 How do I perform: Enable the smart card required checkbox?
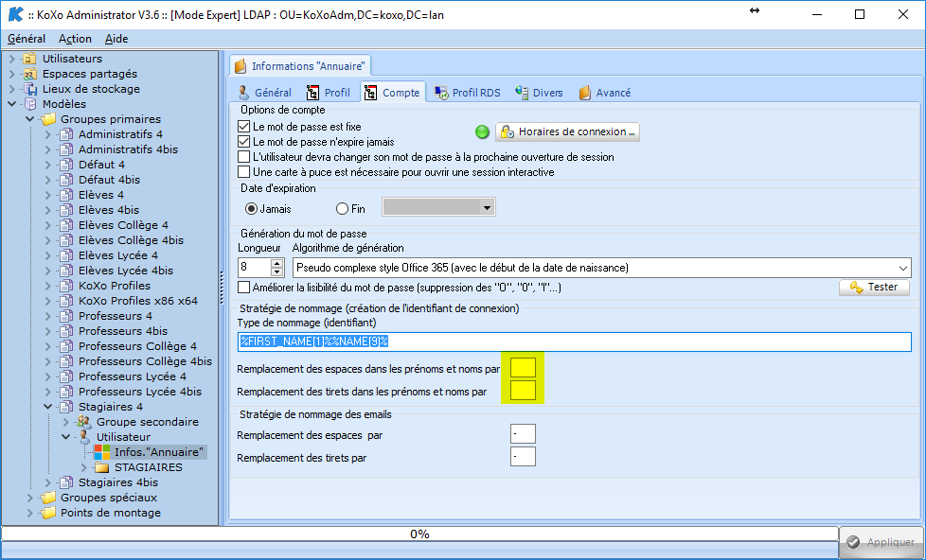pyautogui.click(x=244, y=172)
